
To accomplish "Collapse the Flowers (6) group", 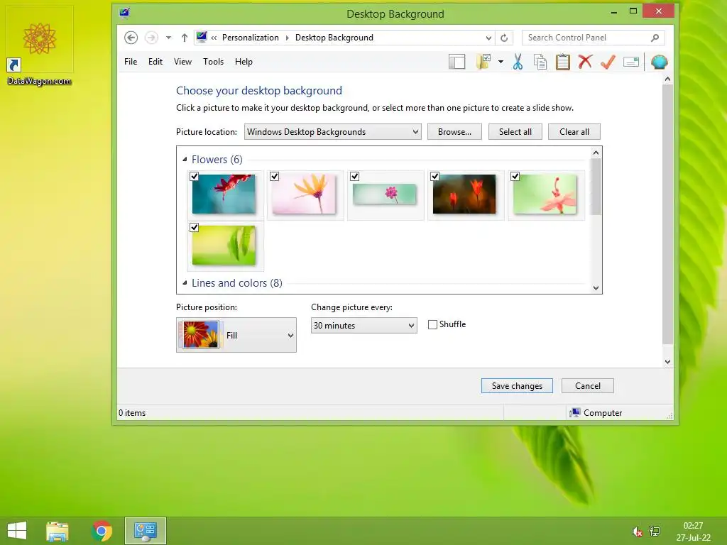I will (185, 160).
